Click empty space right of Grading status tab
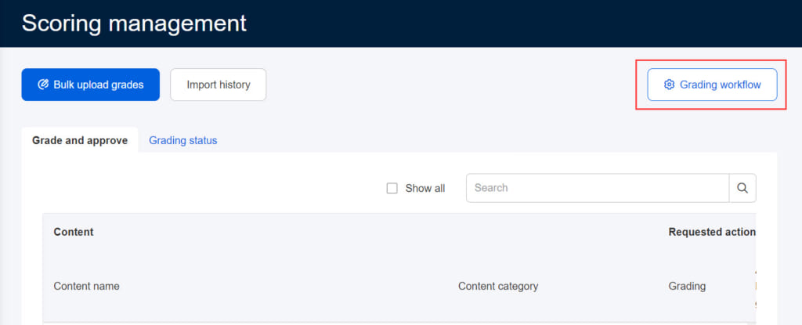 pos(470,140)
